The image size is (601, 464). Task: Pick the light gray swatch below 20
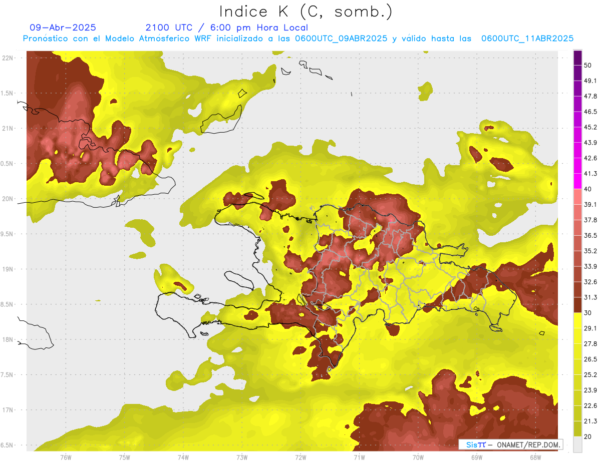tap(577, 444)
